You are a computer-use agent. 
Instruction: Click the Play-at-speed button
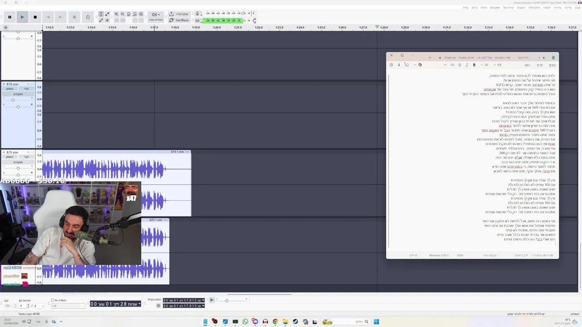point(211,300)
